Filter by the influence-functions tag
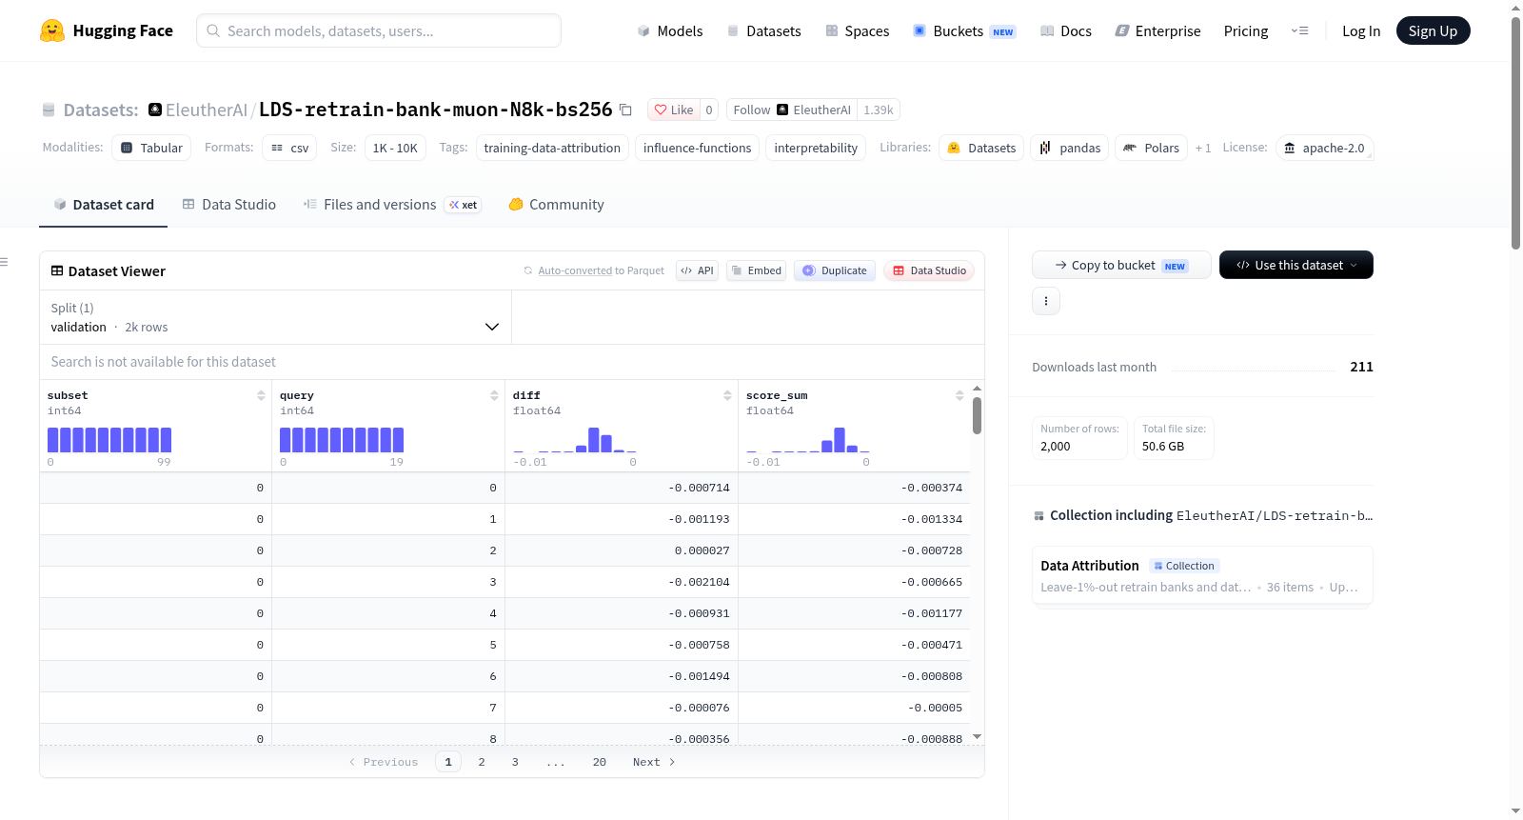Screen dimensions: 1523x820 (697, 148)
